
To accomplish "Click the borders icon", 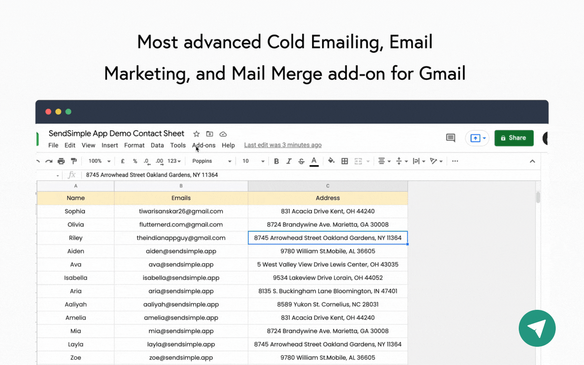I will point(345,161).
